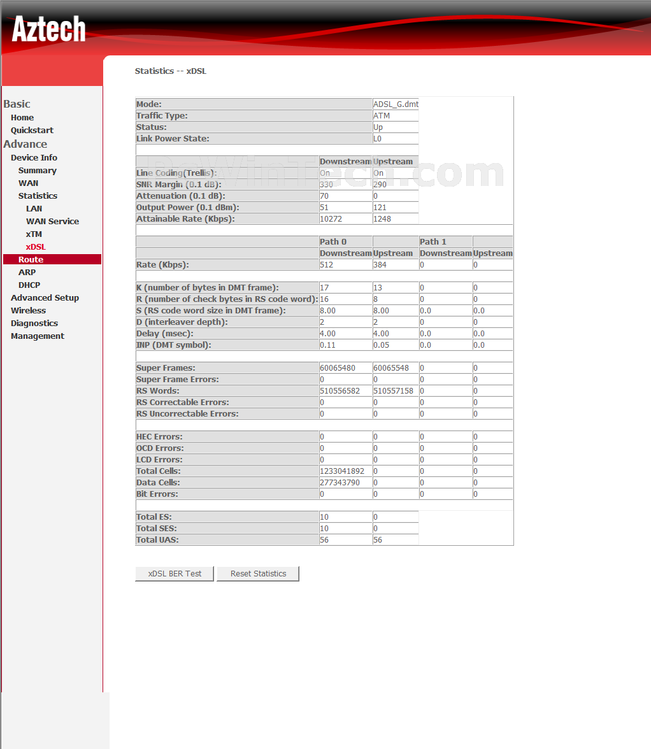
Task: Select the red xDSL sidebar item
Action: pos(36,247)
